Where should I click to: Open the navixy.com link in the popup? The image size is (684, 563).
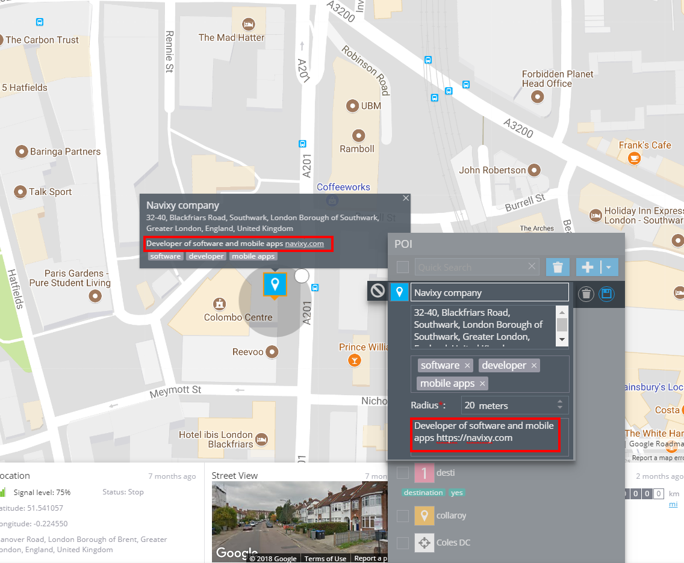click(305, 244)
